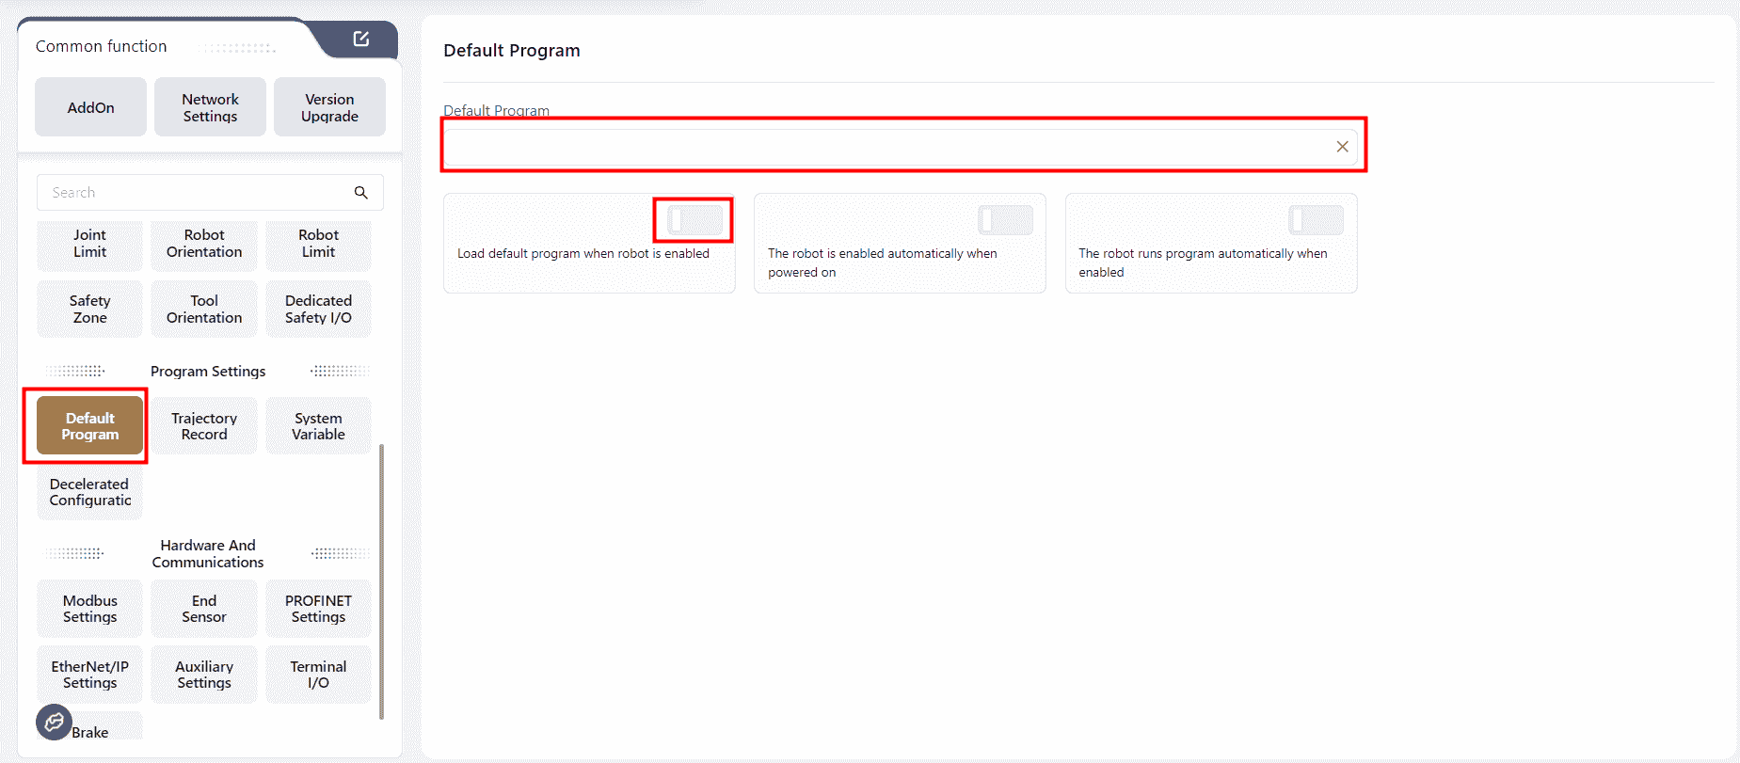Open the Default Program menu item
This screenshot has height=763, width=1740.
tap(89, 426)
